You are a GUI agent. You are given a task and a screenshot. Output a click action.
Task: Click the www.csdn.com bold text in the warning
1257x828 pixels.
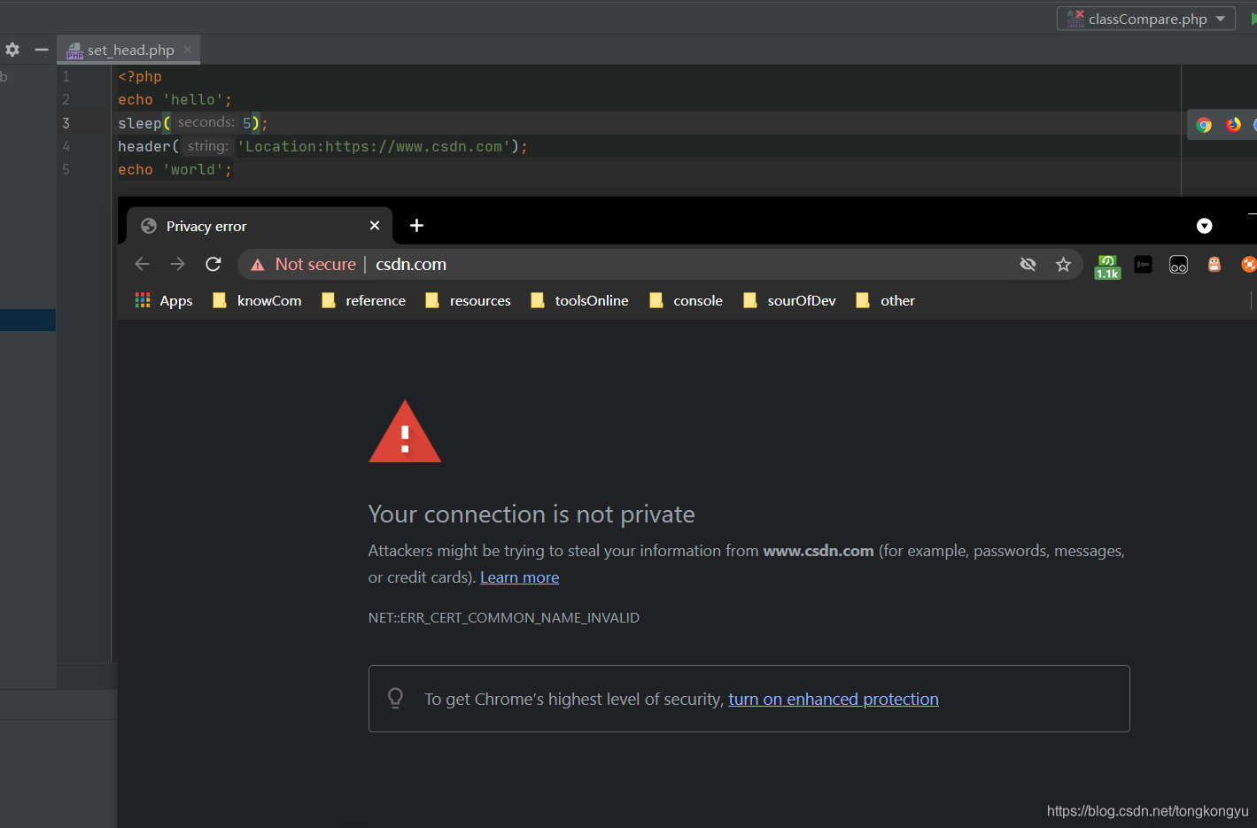[819, 551]
